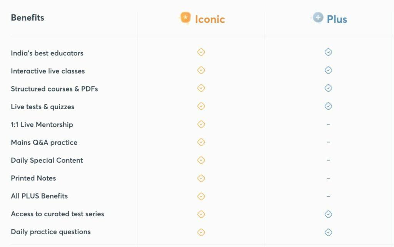Screen dimensions: 394x247
Task: Click Iconic checkmark for Daily Special Content
Action: point(201,160)
